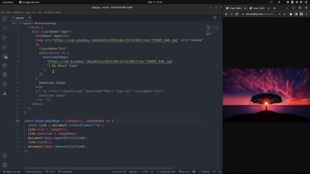Open the Extensions view with the badge
Viewport: 310px width, 174px height.
[x=5, y=56]
